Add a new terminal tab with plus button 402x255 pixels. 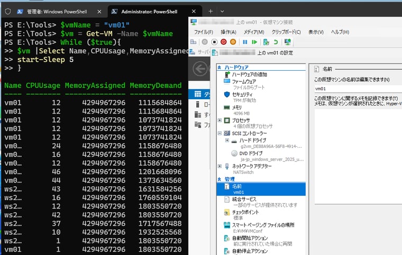(x=211, y=11)
